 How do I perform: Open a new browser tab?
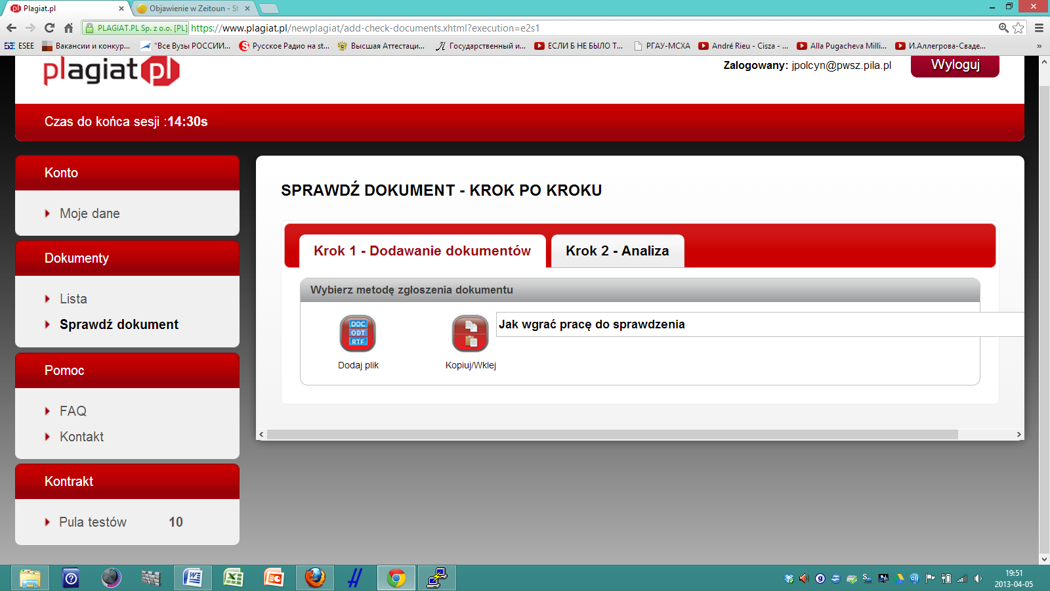pos(269,9)
